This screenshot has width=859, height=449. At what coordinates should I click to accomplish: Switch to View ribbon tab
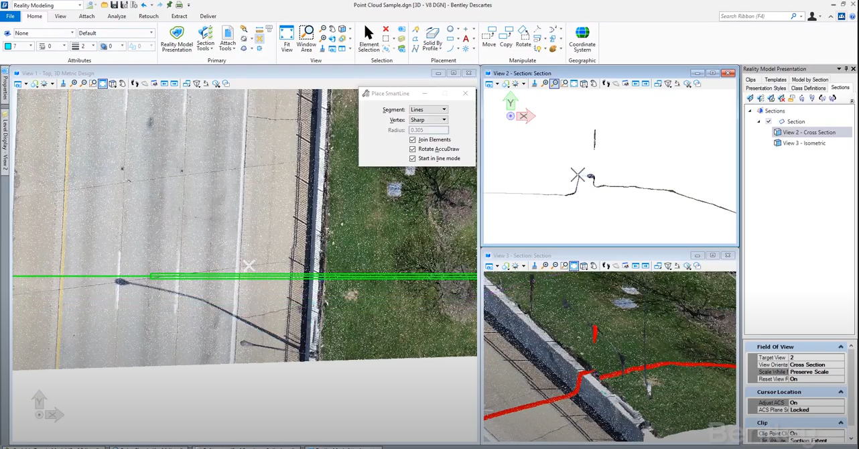(x=60, y=16)
